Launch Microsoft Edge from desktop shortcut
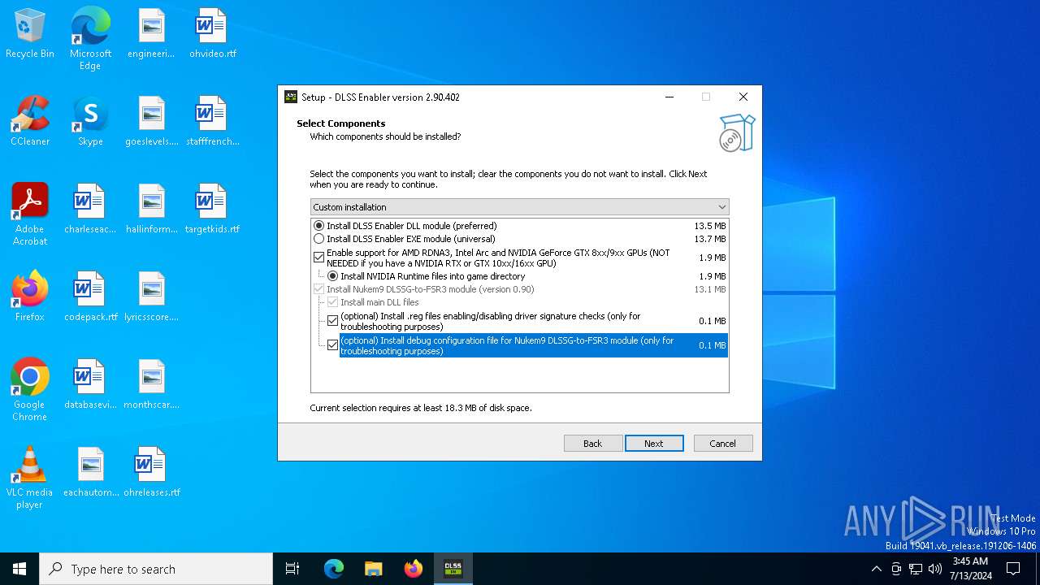Viewport: 1040px width, 585px height. [x=90, y=39]
